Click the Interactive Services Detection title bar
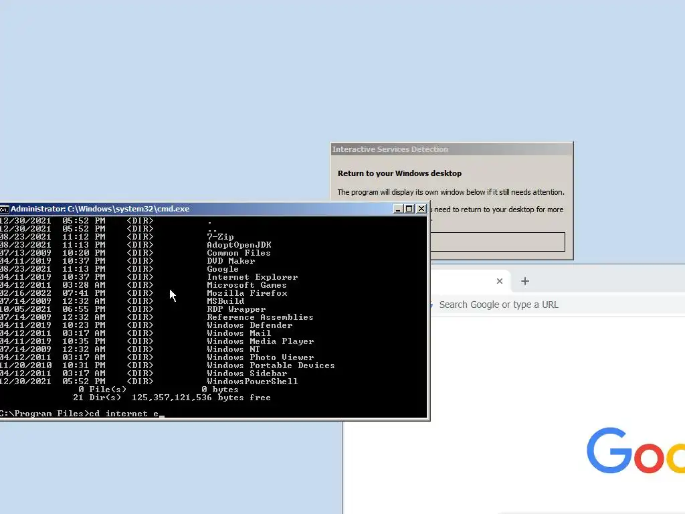 (x=452, y=149)
